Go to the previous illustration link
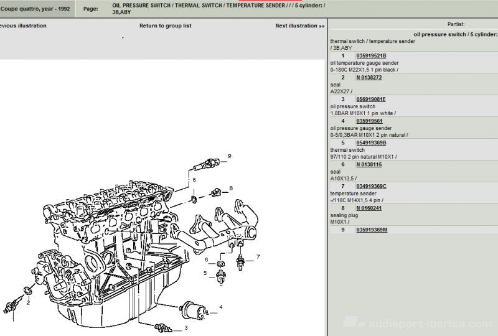Screen dimensions: 498x336 (x=23, y=26)
